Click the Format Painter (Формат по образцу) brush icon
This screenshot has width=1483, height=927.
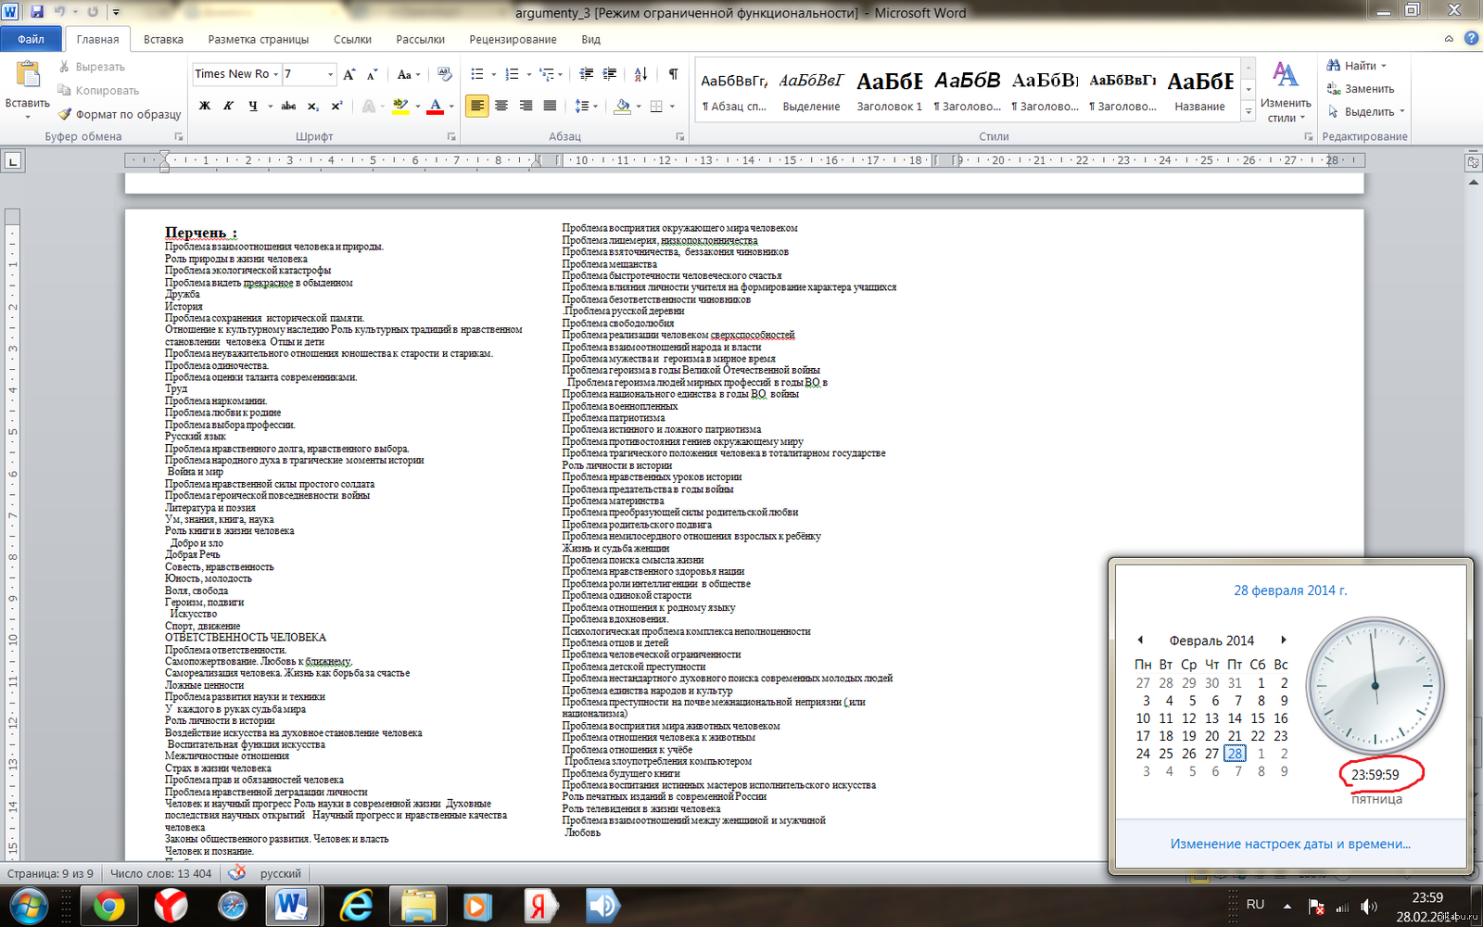(65, 114)
